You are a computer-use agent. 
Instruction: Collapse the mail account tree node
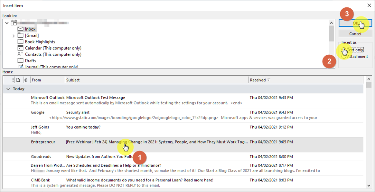7,23
